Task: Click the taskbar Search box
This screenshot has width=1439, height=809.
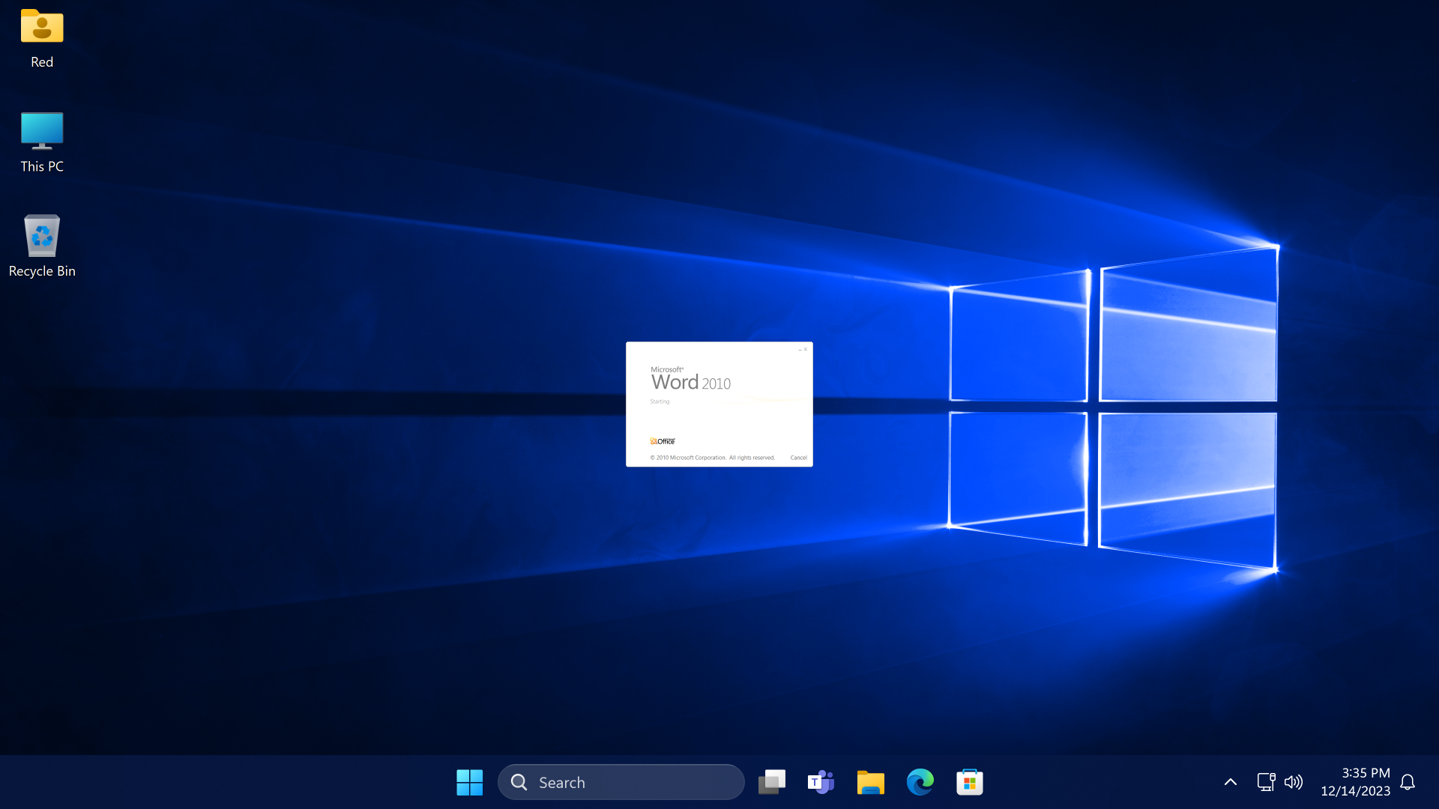Action: tap(621, 782)
